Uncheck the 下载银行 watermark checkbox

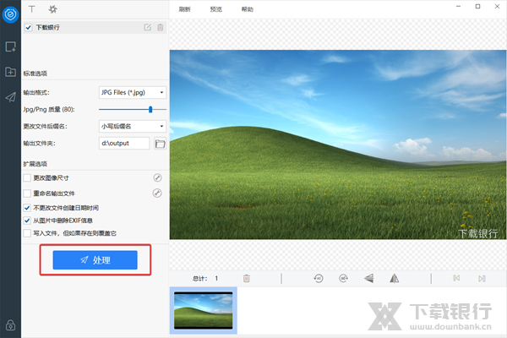(29, 28)
